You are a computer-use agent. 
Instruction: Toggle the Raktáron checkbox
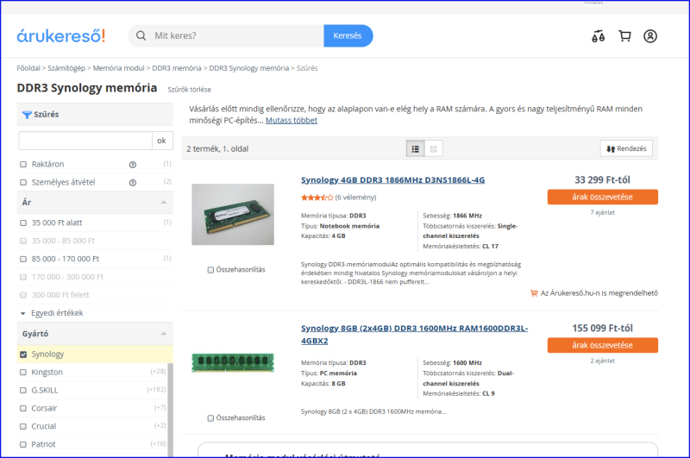click(23, 165)
